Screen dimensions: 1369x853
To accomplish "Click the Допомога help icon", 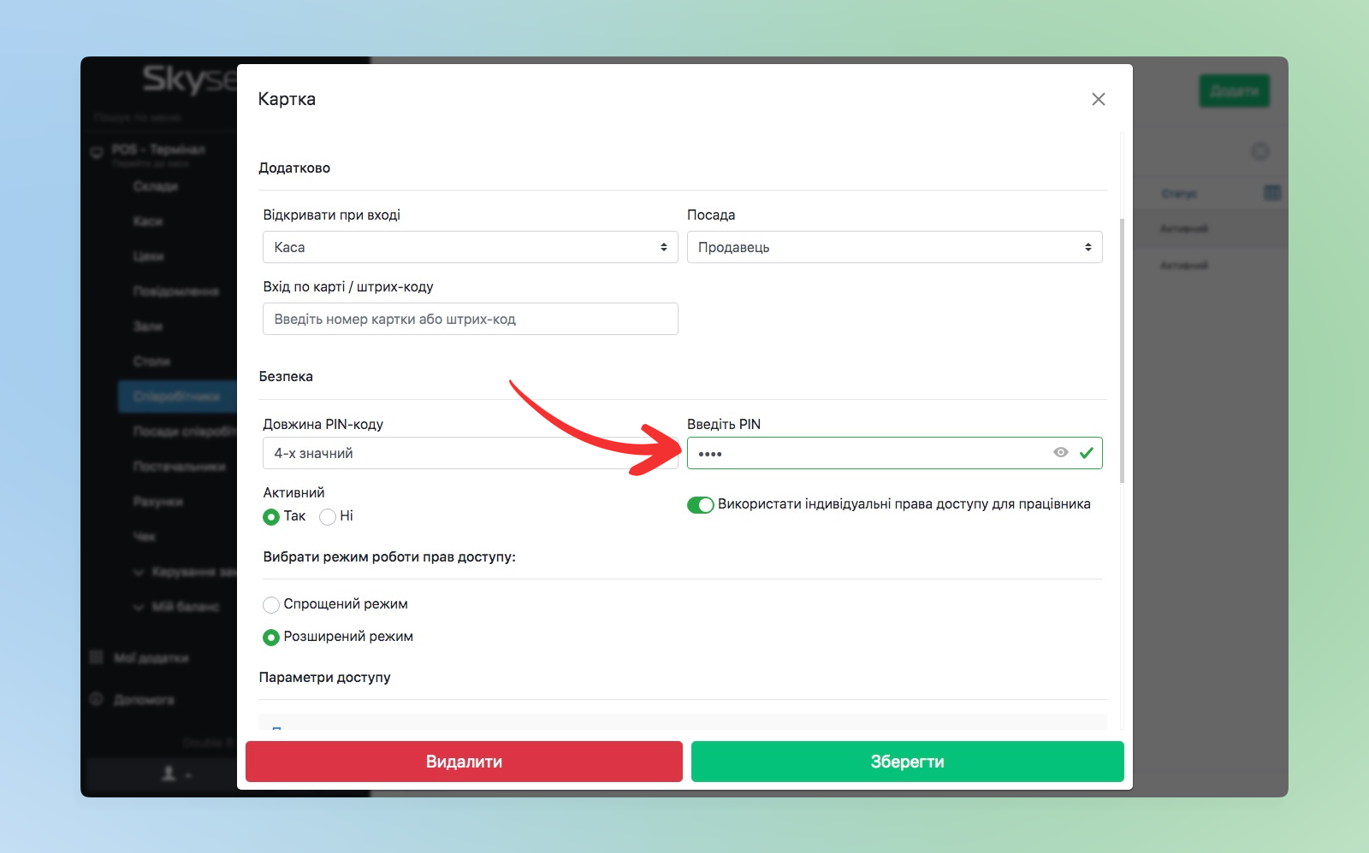I will 97,699.
